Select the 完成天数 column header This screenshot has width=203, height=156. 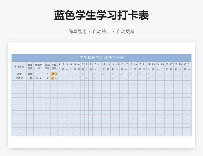[x=47, y=67]
